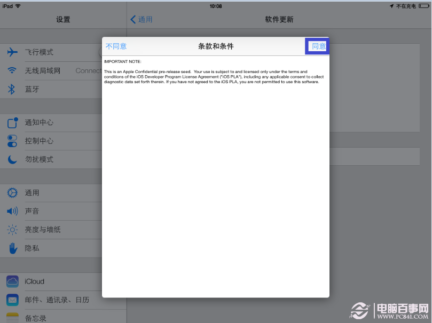The image size is (432, 323).
Task: Select iCloud row label
Action: [34, 281]
